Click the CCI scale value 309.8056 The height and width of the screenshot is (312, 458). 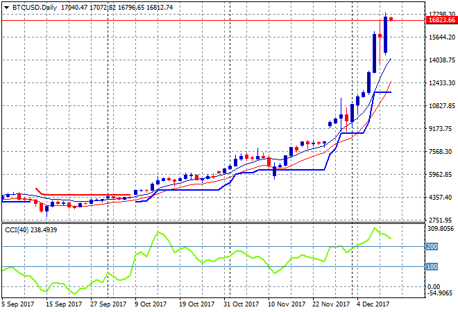[x=441, y=228]
